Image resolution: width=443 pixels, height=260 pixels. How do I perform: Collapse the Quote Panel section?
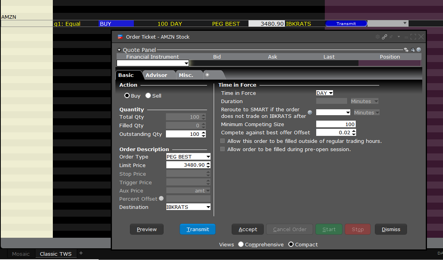pos(119,50)
